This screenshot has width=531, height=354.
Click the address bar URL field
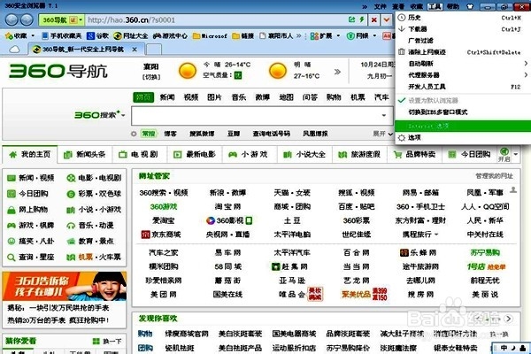tap(215, 20)
